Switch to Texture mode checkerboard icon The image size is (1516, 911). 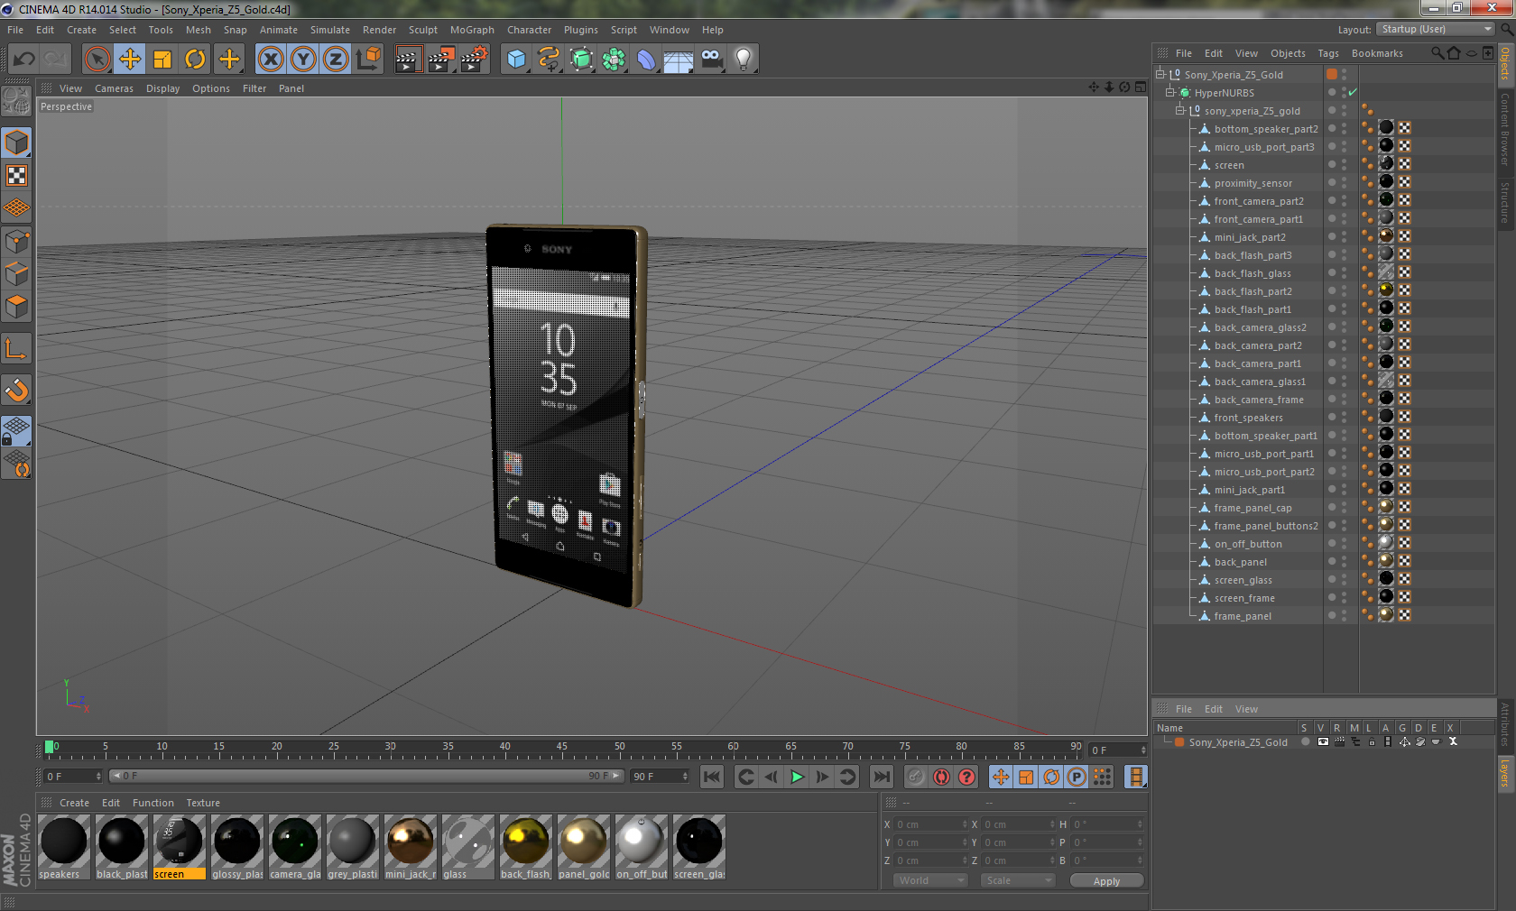click(x=16, y=175)
